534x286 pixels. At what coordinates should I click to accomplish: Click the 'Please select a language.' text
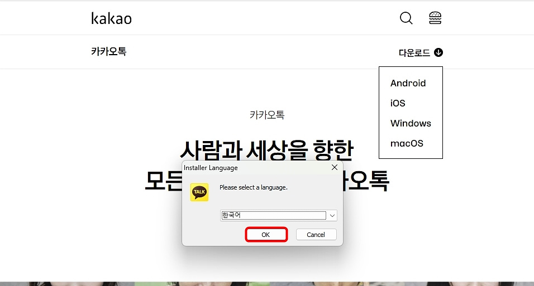click(254, 187)
